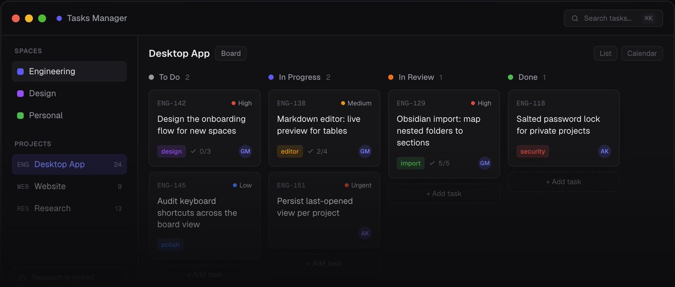The height and width of the screenshot is (287, 675).
Task: Click the AK avatar on ENG-151 card
Action: [365, 233]
